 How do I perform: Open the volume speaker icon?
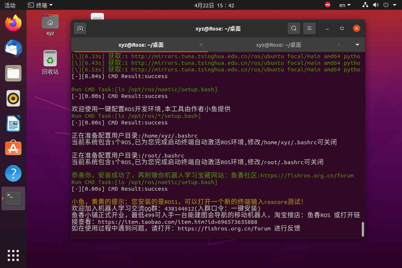pyautogui.click(x=376, y=5)
